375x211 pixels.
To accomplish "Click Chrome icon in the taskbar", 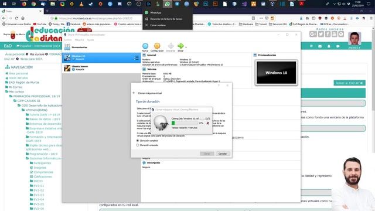I will (x=33, y=4).
